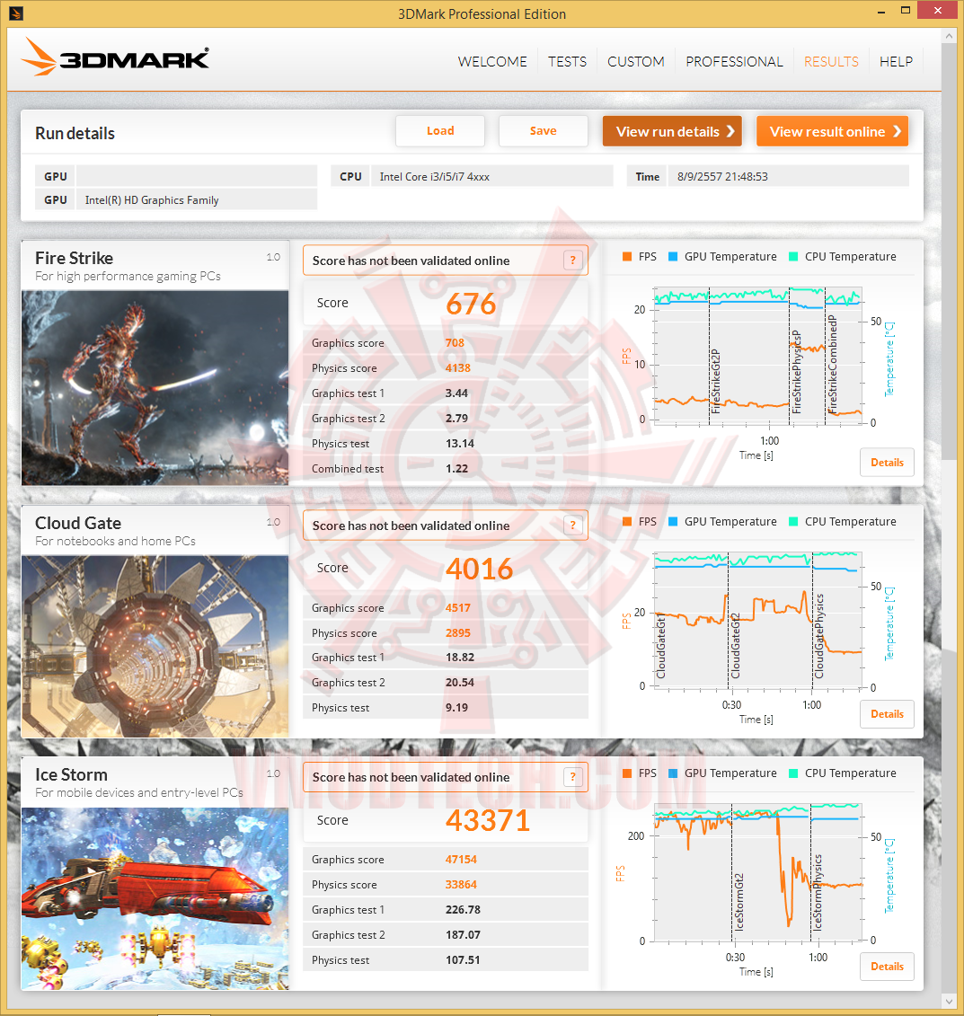Click Fire Strike Combined test value 1.22
Image resolution: width=964 pixels, height=1016 pixels.
click(456, 469)
